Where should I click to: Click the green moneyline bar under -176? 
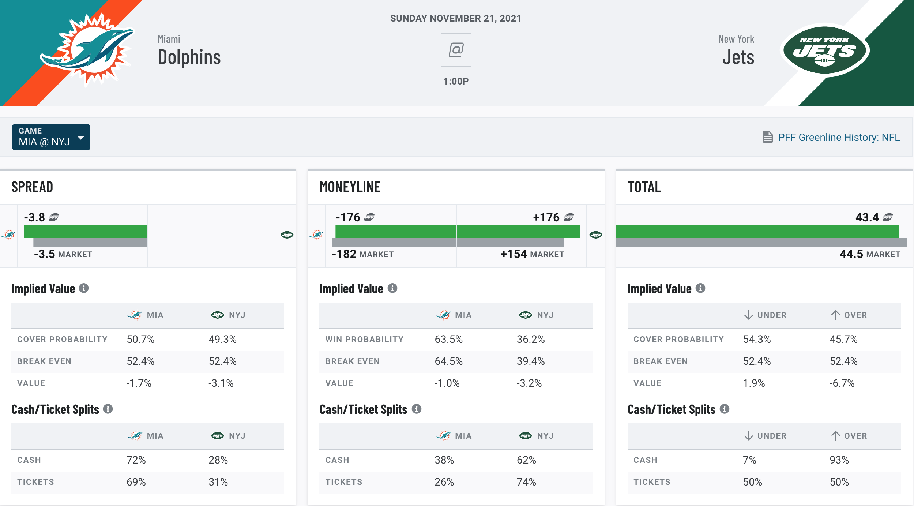pyautogui.click(x=396, y=232)
